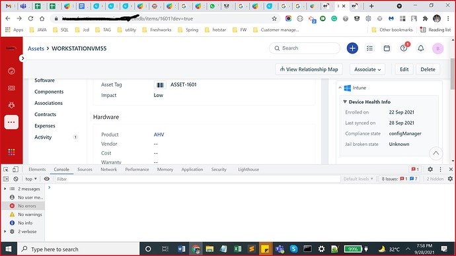
Task: Show hidden system tray icons
Action: click(x=408, y=249)
